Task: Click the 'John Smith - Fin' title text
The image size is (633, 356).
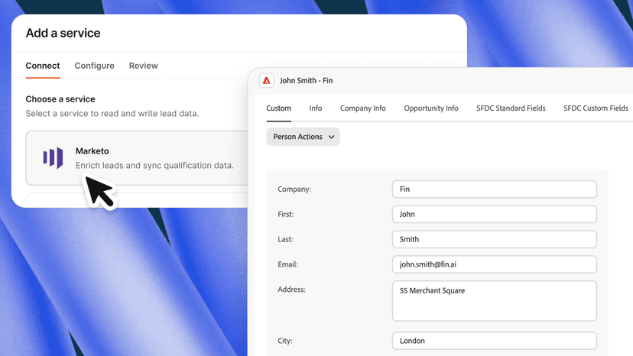Action: pyautogui.click(x=307, y=81)
